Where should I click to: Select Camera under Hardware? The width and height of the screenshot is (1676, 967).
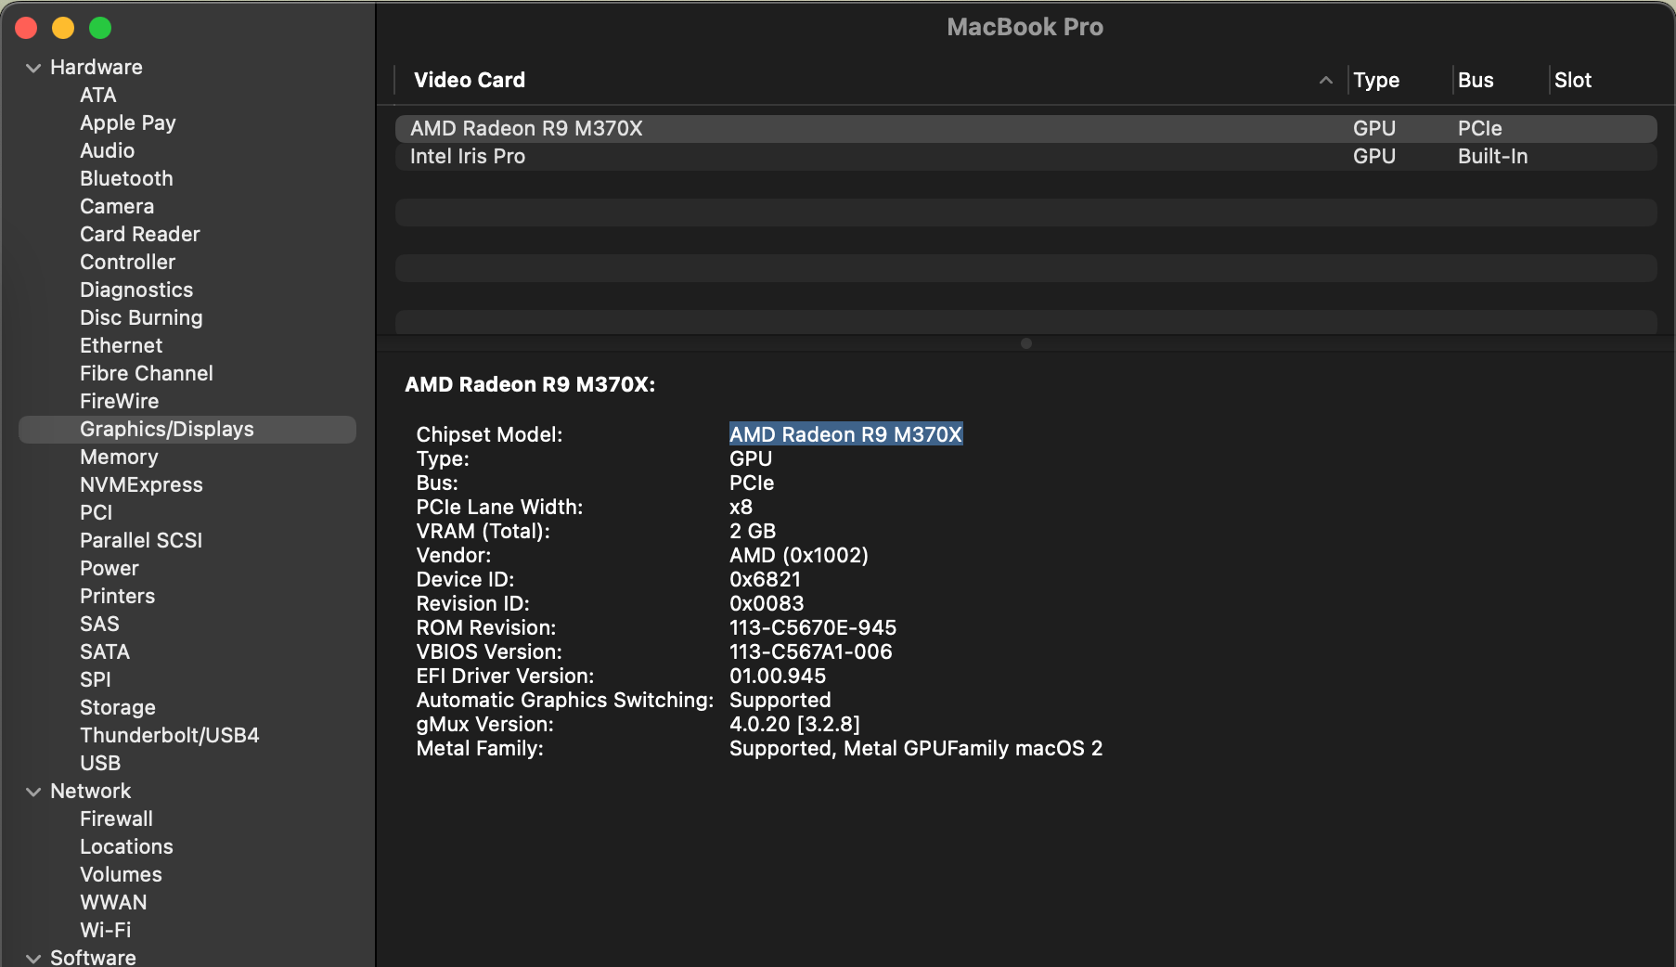point(117,206)
